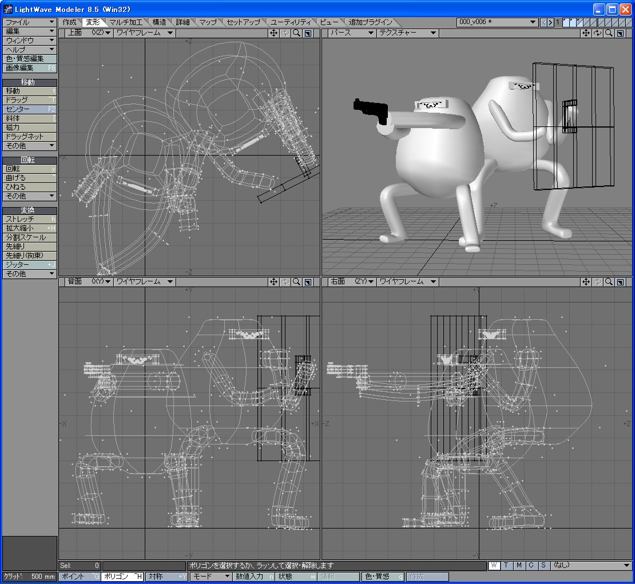Click the ストレッチ tool button
The height and width of the screenshot is (584, 635).
[30, 219]
